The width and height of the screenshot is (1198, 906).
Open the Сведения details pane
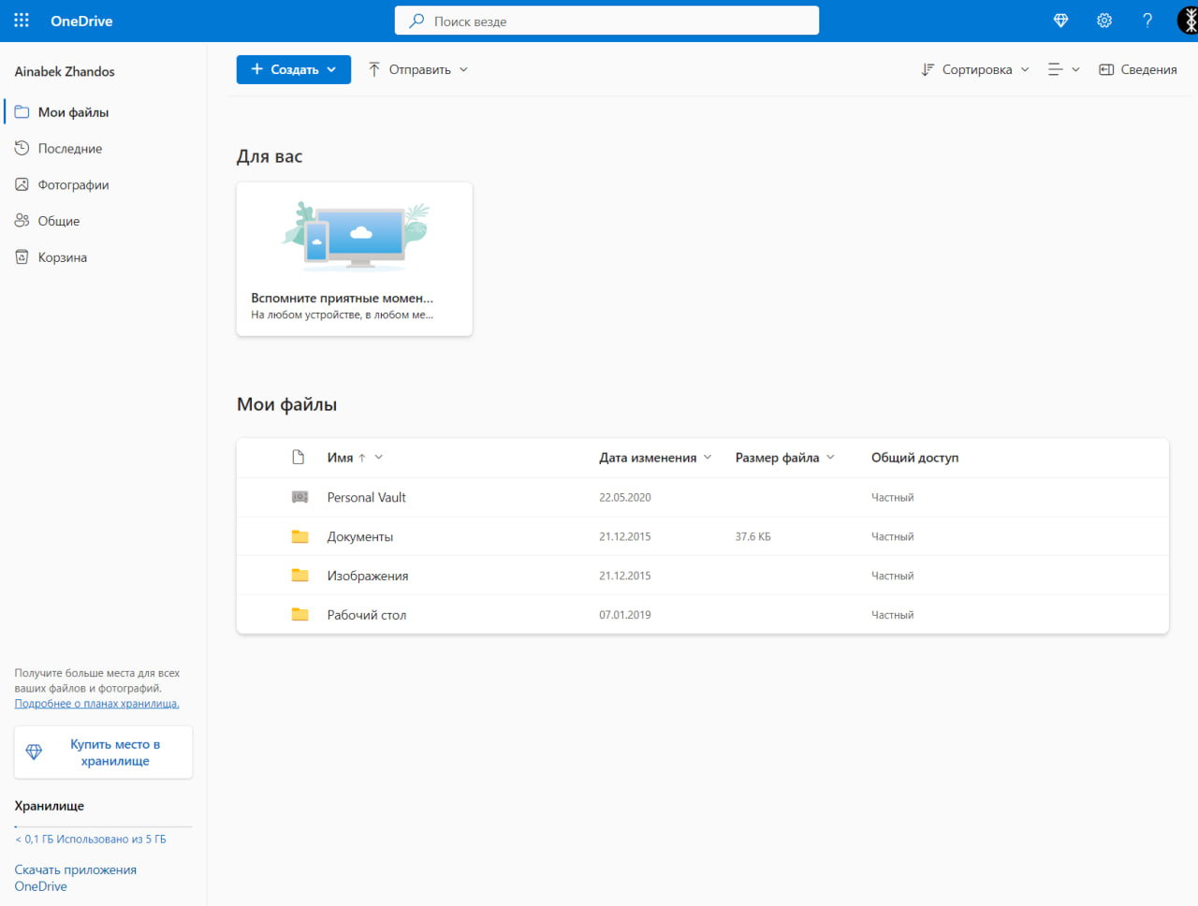1138,69
